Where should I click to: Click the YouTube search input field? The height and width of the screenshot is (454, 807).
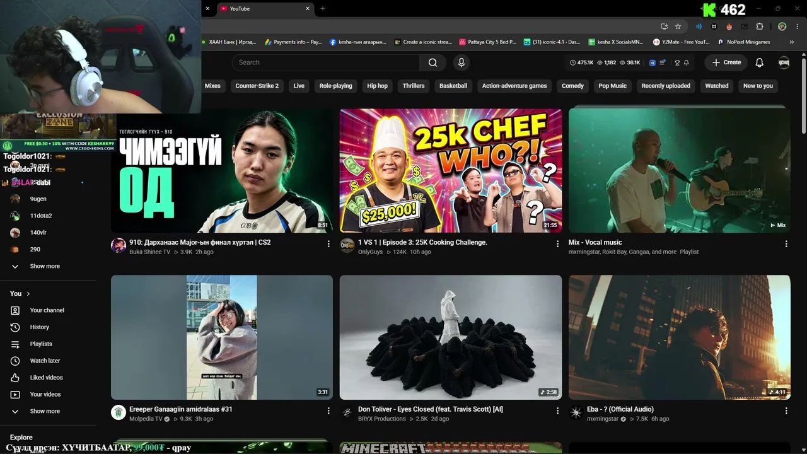(326, 62)
